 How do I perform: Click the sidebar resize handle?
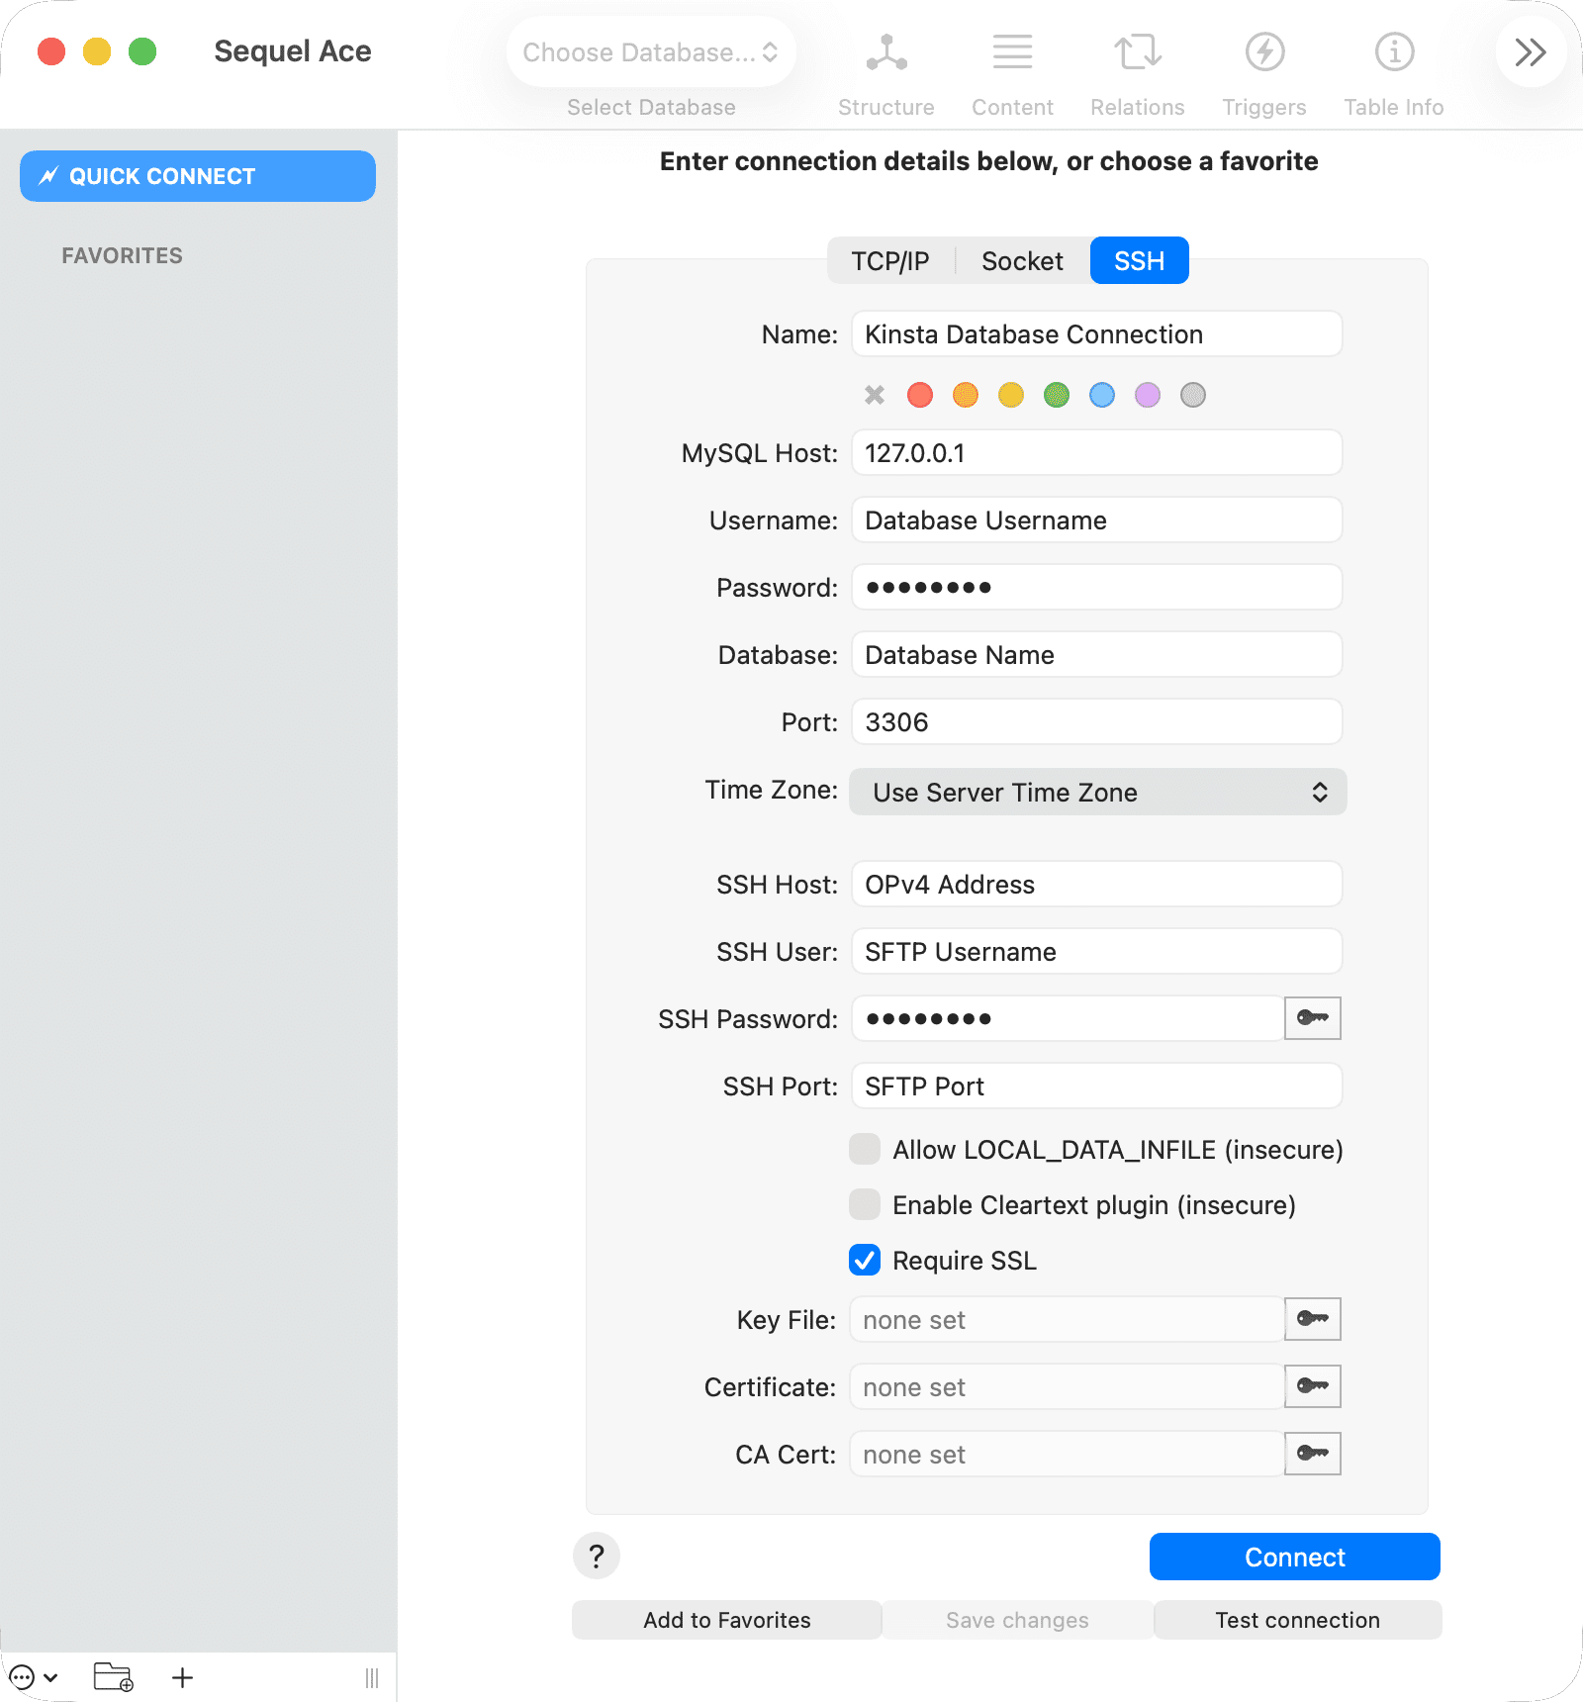(x=372, y=1677)
